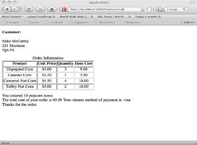Screen dimensions: 197x145
Task: Expand the URL bar history arrow
Action: pyautogui.click(x=147, y=9)
